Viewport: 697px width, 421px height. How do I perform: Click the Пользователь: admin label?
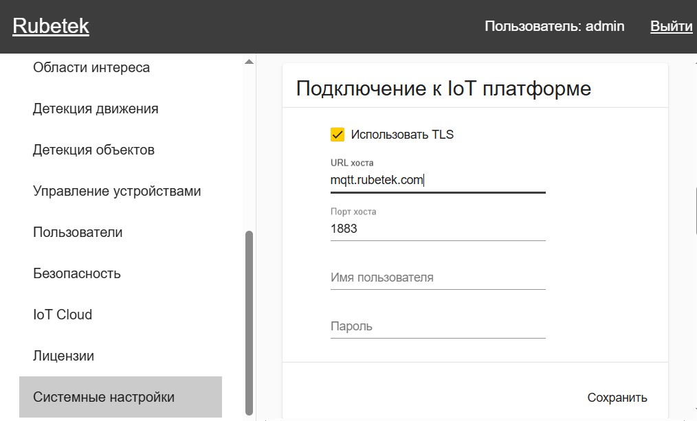[x=554, y=27]
